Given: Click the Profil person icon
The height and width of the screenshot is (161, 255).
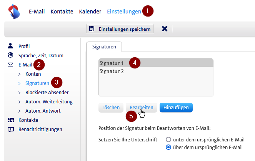Looking at the screenshot, I should [x=11, y=46].
